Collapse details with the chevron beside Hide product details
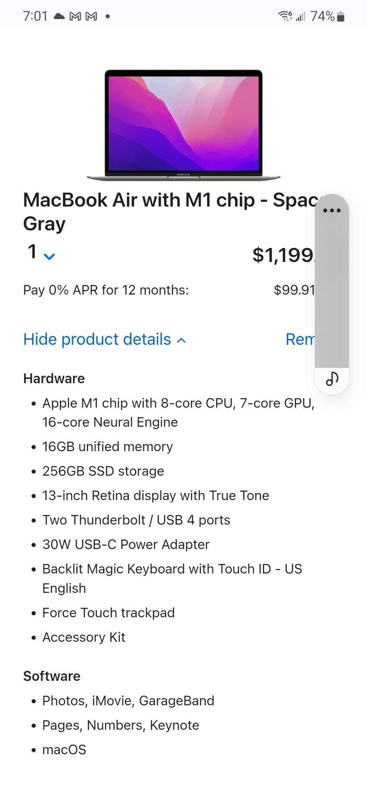 point(181,340)
